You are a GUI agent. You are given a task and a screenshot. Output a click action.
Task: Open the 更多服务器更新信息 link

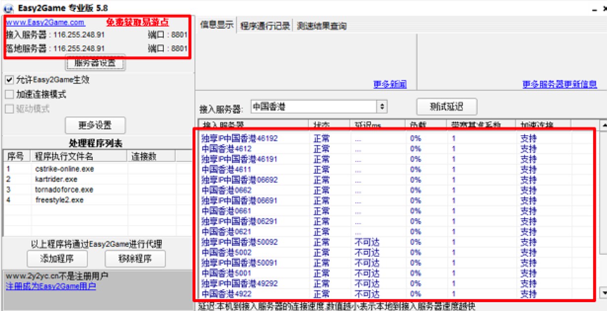click(x=559, y=84)
